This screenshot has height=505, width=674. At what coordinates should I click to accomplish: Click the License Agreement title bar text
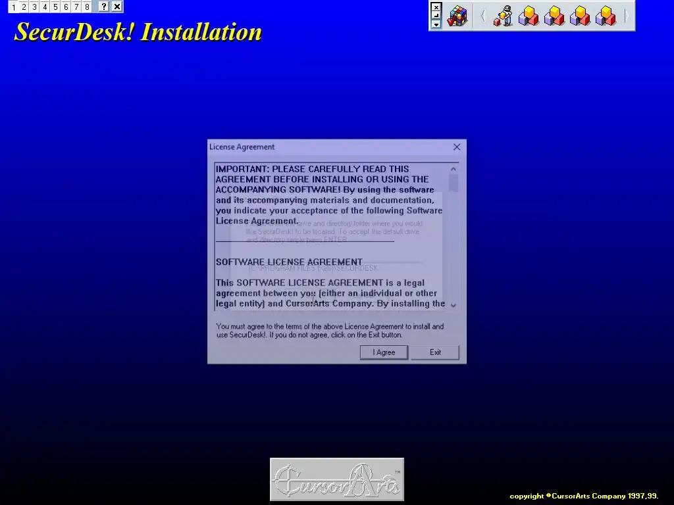pyautogui.click(x=242, y=147)
